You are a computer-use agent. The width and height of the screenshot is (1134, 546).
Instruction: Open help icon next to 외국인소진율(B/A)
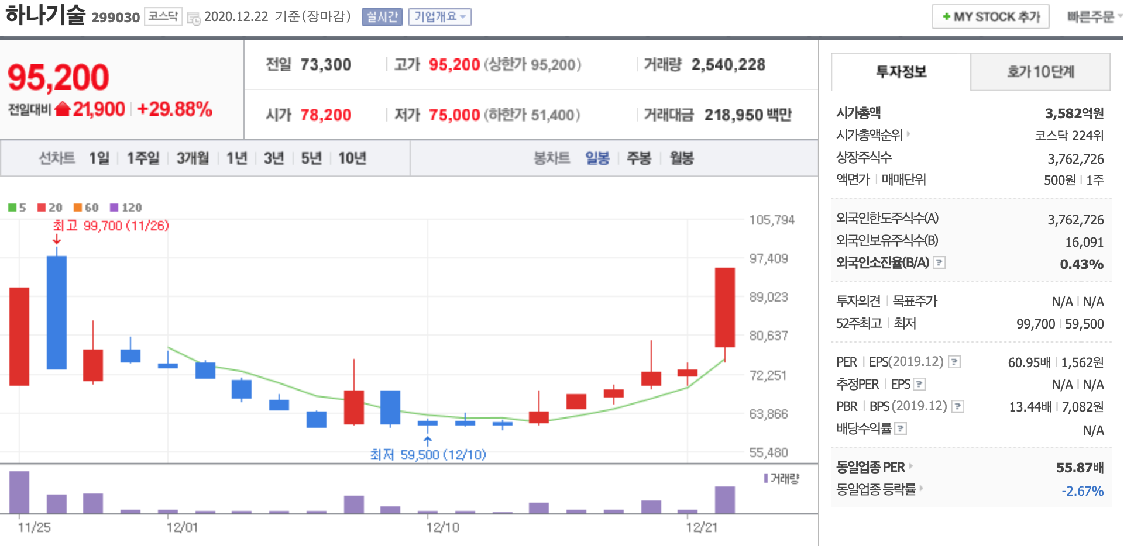[939, 262]
